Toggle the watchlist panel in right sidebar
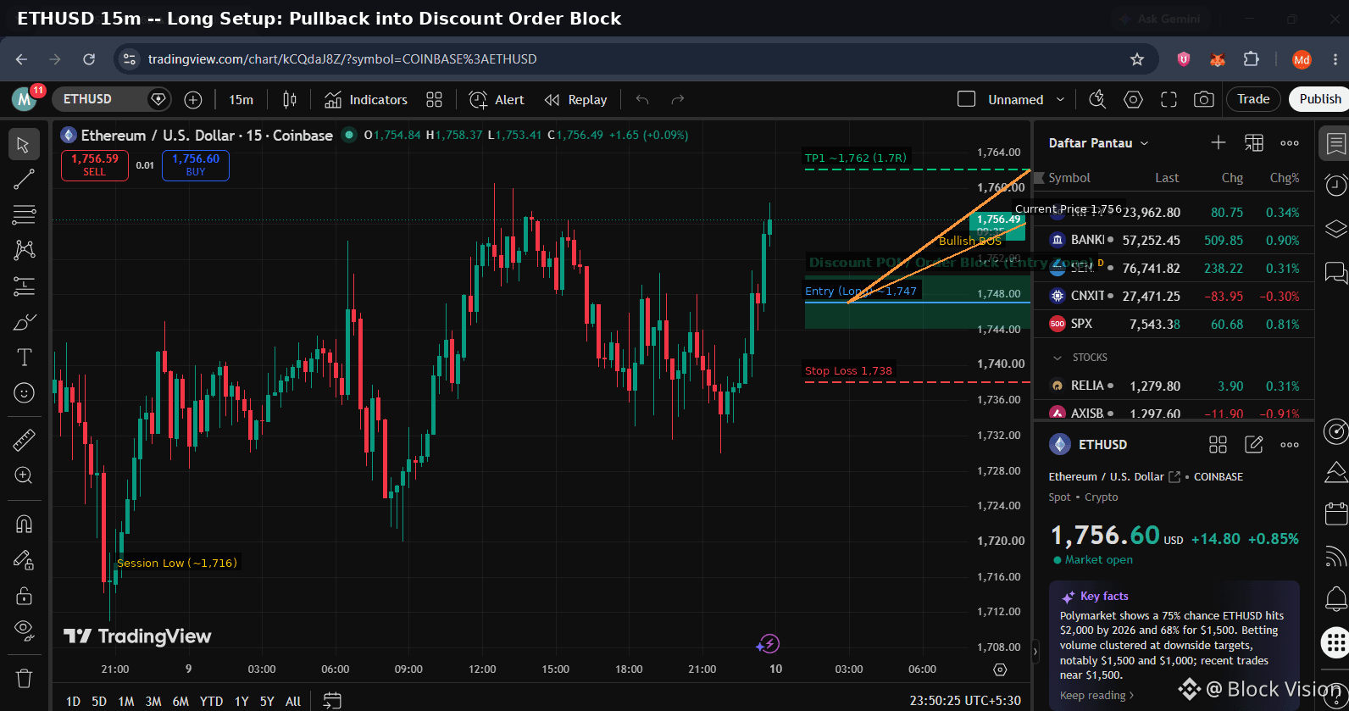The height and width of the screenshot is (711, 1349). [x=1335, y=143]
